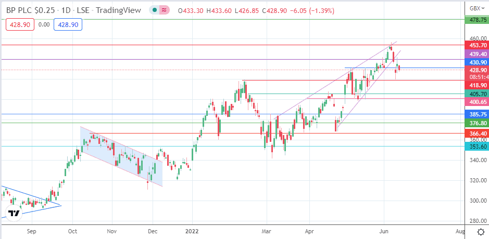Click the 340.00 price axis value
489x239 pixels.
click(x=477, y=160)
